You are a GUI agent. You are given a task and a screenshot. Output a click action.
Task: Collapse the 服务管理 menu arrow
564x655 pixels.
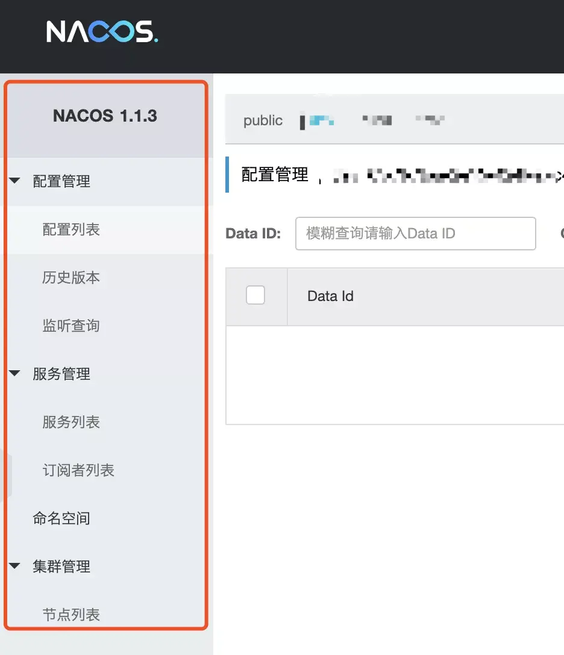[x=14, y=373]
